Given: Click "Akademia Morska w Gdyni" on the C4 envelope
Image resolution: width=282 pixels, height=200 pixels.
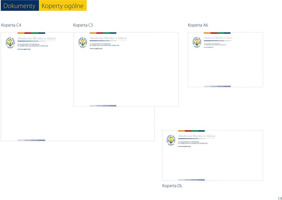Looking at the screenshot, I should click(36, 38).
